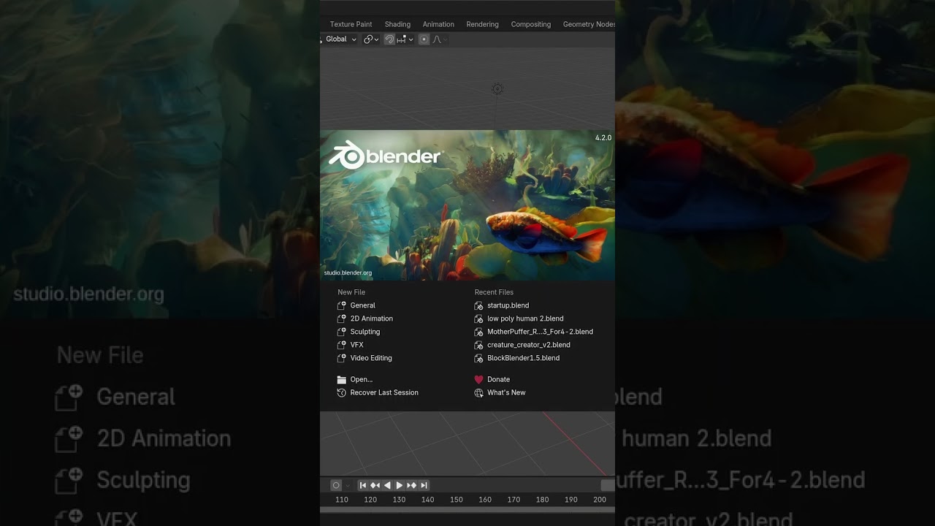The height and width of the screenshot is (526, 935).
Task: Open the Global transform orientation dropdown
Action: 340,39
